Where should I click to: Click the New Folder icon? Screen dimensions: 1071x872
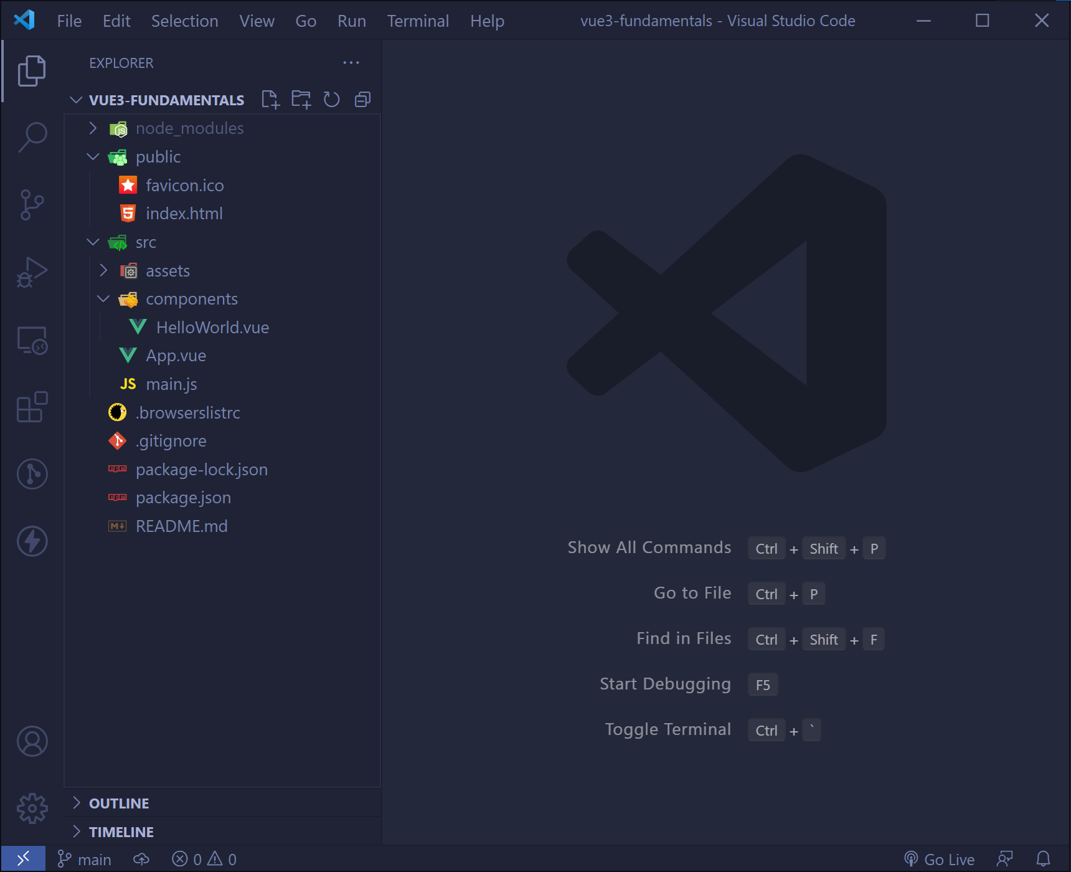(301, 100)
